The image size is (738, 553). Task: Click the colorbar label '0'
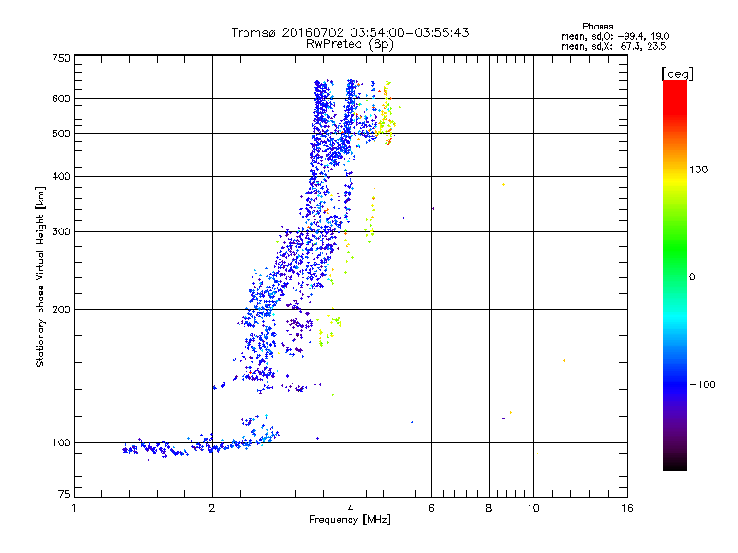click(x=692, y=277)
